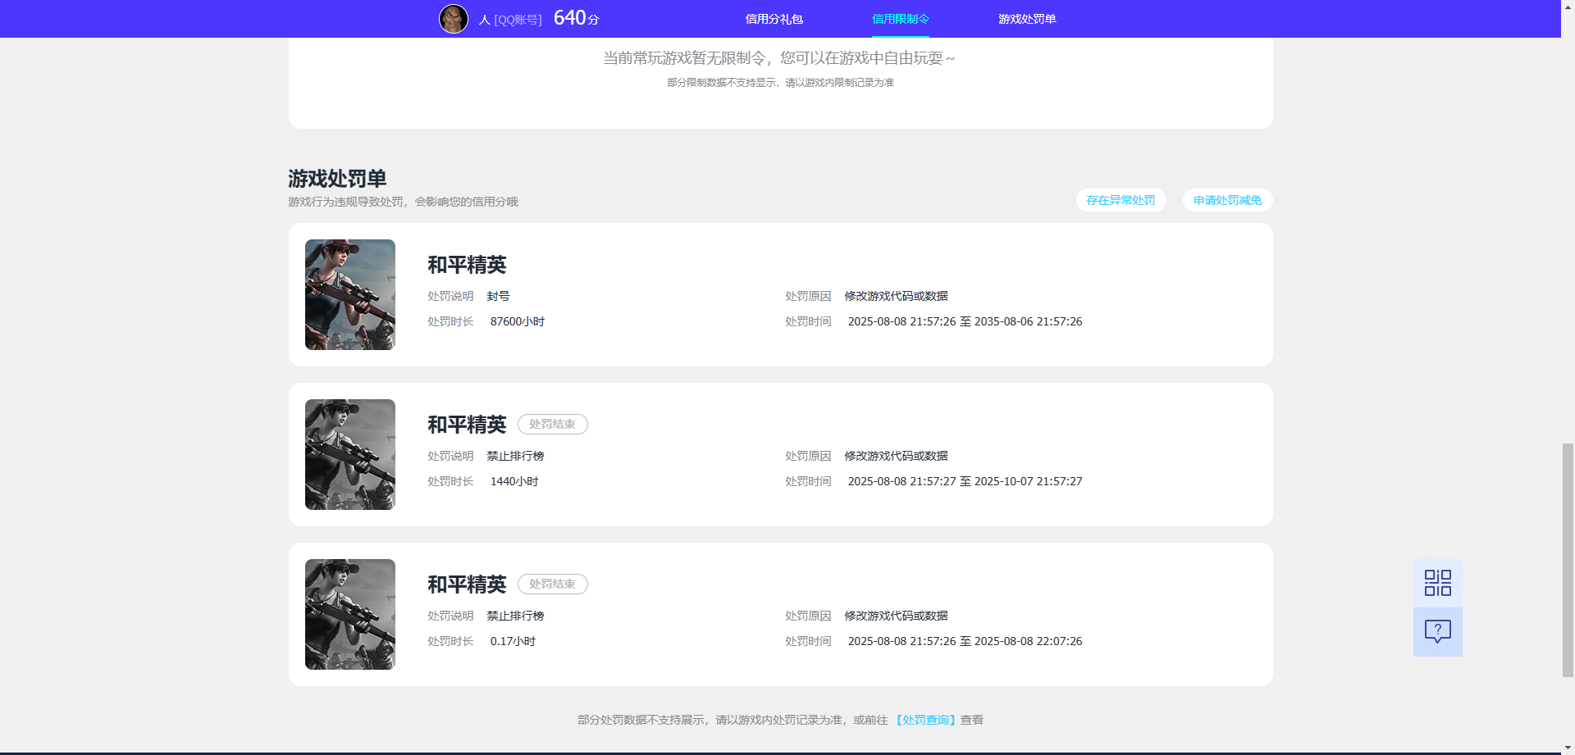Switch to the 游戏处罚单 tab
Image resolution: width=1575 pixels, height=755 pixels.
(1027, 19)
